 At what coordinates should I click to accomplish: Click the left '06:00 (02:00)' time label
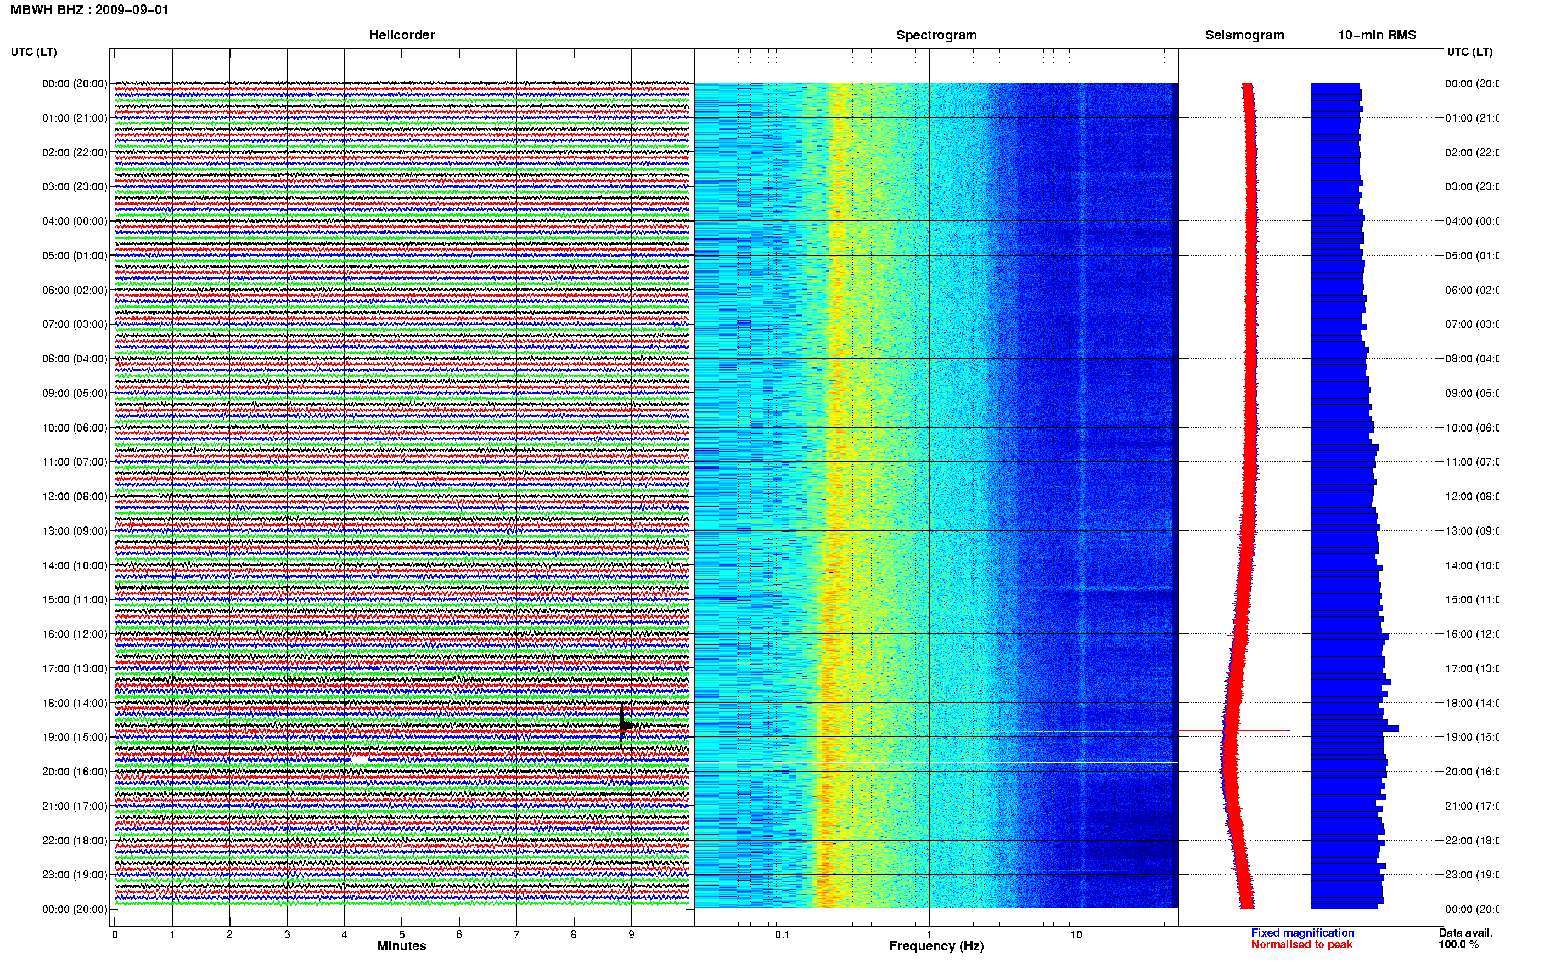click(x=75, y=290)
